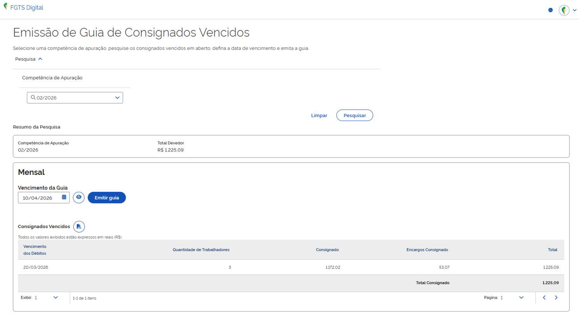Viewport: 579px width, 316px height.
Task: Click the search icon in the competência selector
Action: pos(33,97)
